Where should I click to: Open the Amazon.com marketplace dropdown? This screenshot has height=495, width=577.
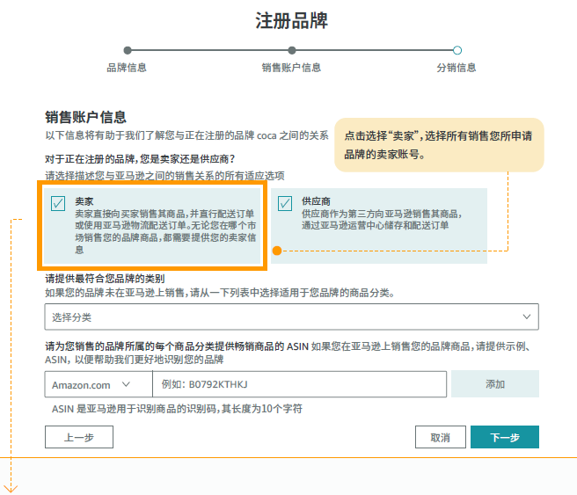[x=99, y=384]
